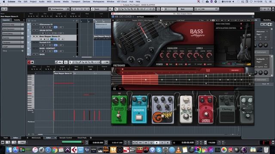This screenshot has height=154, width=275.
Task: Switch to the Visibility tab
Action: pos(17,20)
